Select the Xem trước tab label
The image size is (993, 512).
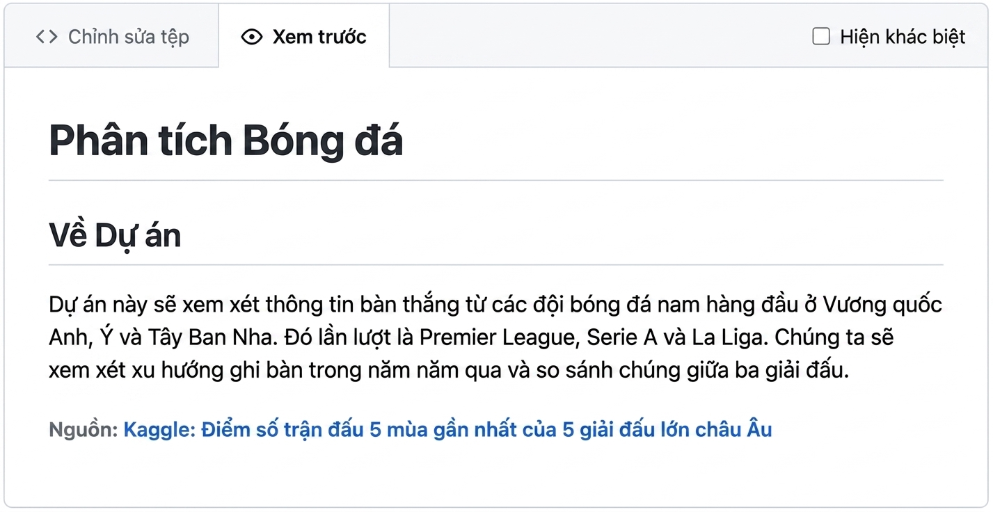pyautogui.click(x=319, y=37)
